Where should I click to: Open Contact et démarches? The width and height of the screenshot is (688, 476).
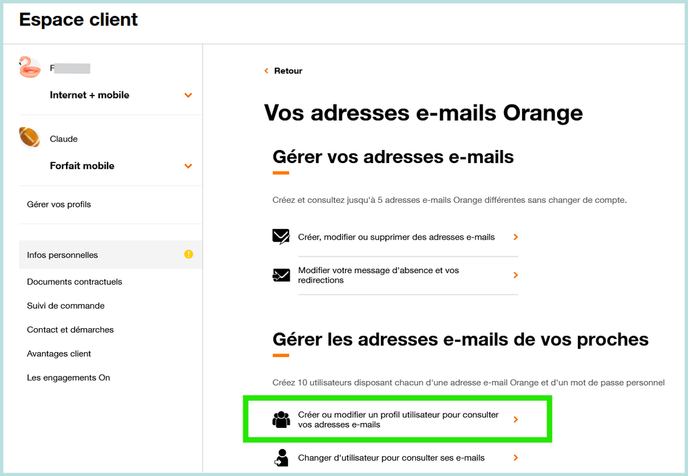(x=70, y=329)
